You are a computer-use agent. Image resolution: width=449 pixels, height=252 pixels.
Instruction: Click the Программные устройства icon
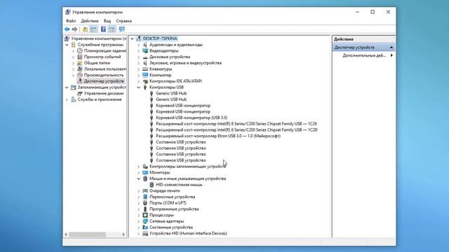[x=145, y=209]
